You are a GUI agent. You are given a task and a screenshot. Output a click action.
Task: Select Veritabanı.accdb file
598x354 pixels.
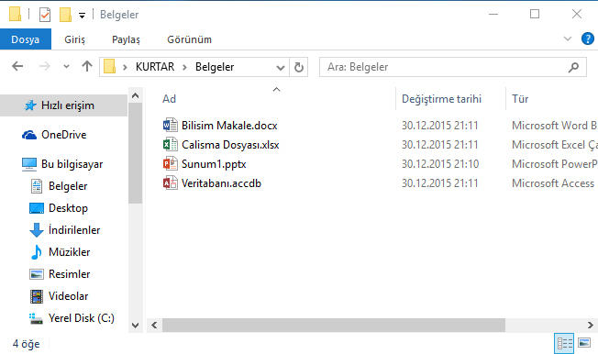(x=221, y=183)
